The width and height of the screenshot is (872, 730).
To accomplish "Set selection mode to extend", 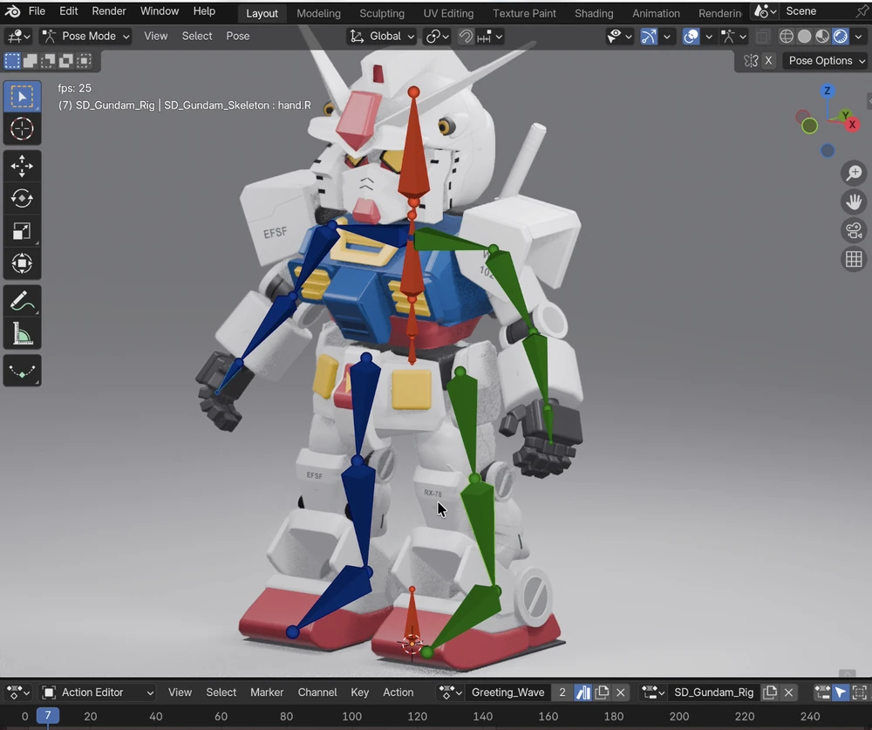I will coord(30,61).
